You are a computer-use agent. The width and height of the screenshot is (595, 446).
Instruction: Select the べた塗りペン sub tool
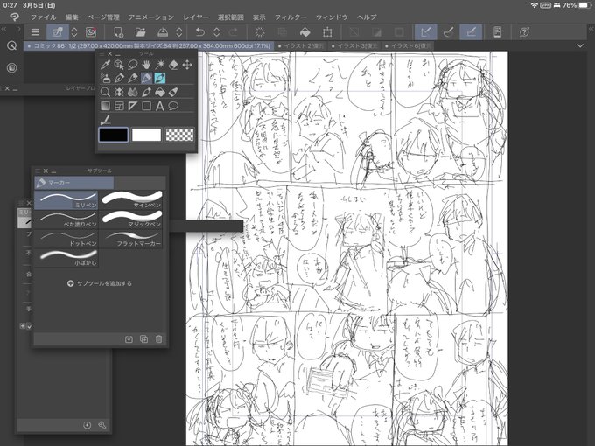[66, 220]
